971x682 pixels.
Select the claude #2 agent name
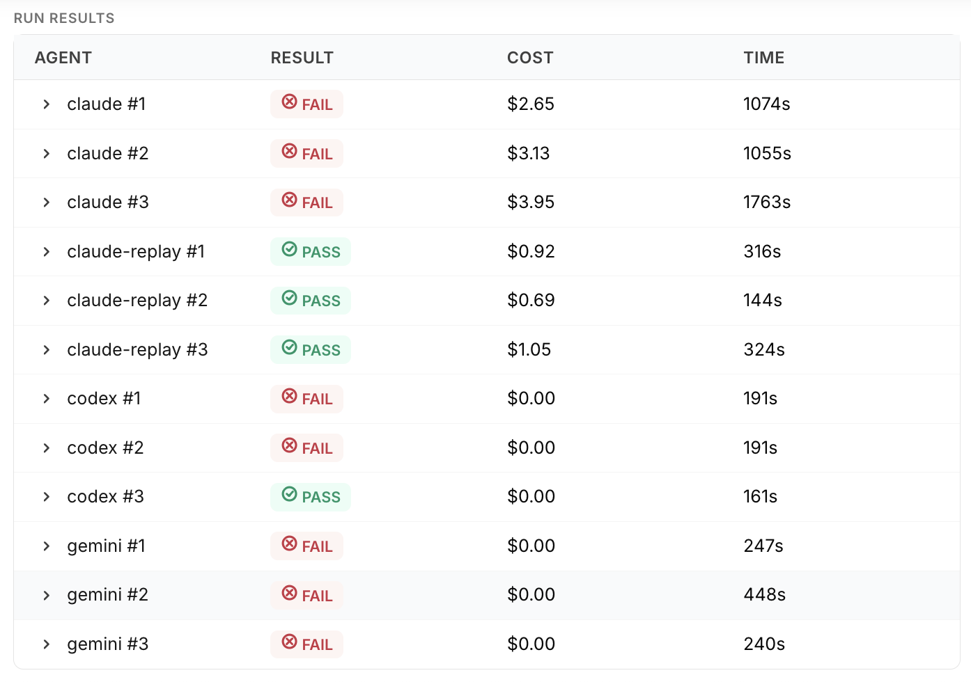(x=108, y=153)
